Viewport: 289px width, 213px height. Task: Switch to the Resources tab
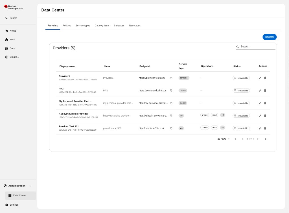coord(135,26)
